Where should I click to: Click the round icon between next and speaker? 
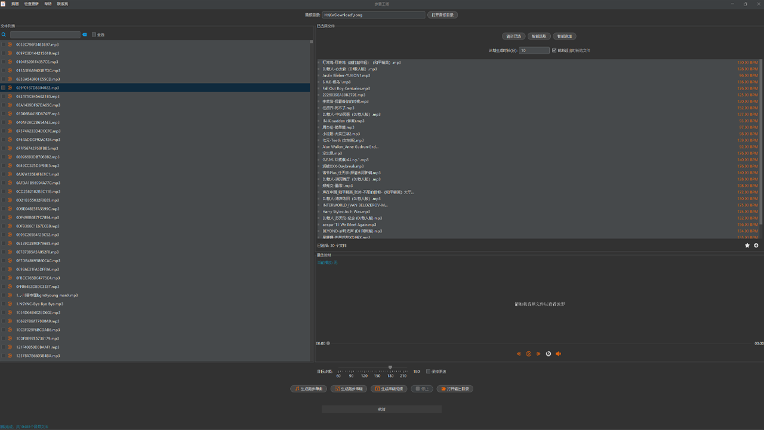pyautogui.click(x=549, y=354)
